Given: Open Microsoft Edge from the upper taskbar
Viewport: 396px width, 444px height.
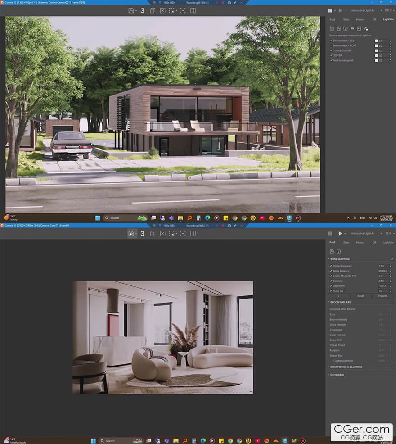Looking at the screenshot, I should pyautogui.click(x=207, y=218).
